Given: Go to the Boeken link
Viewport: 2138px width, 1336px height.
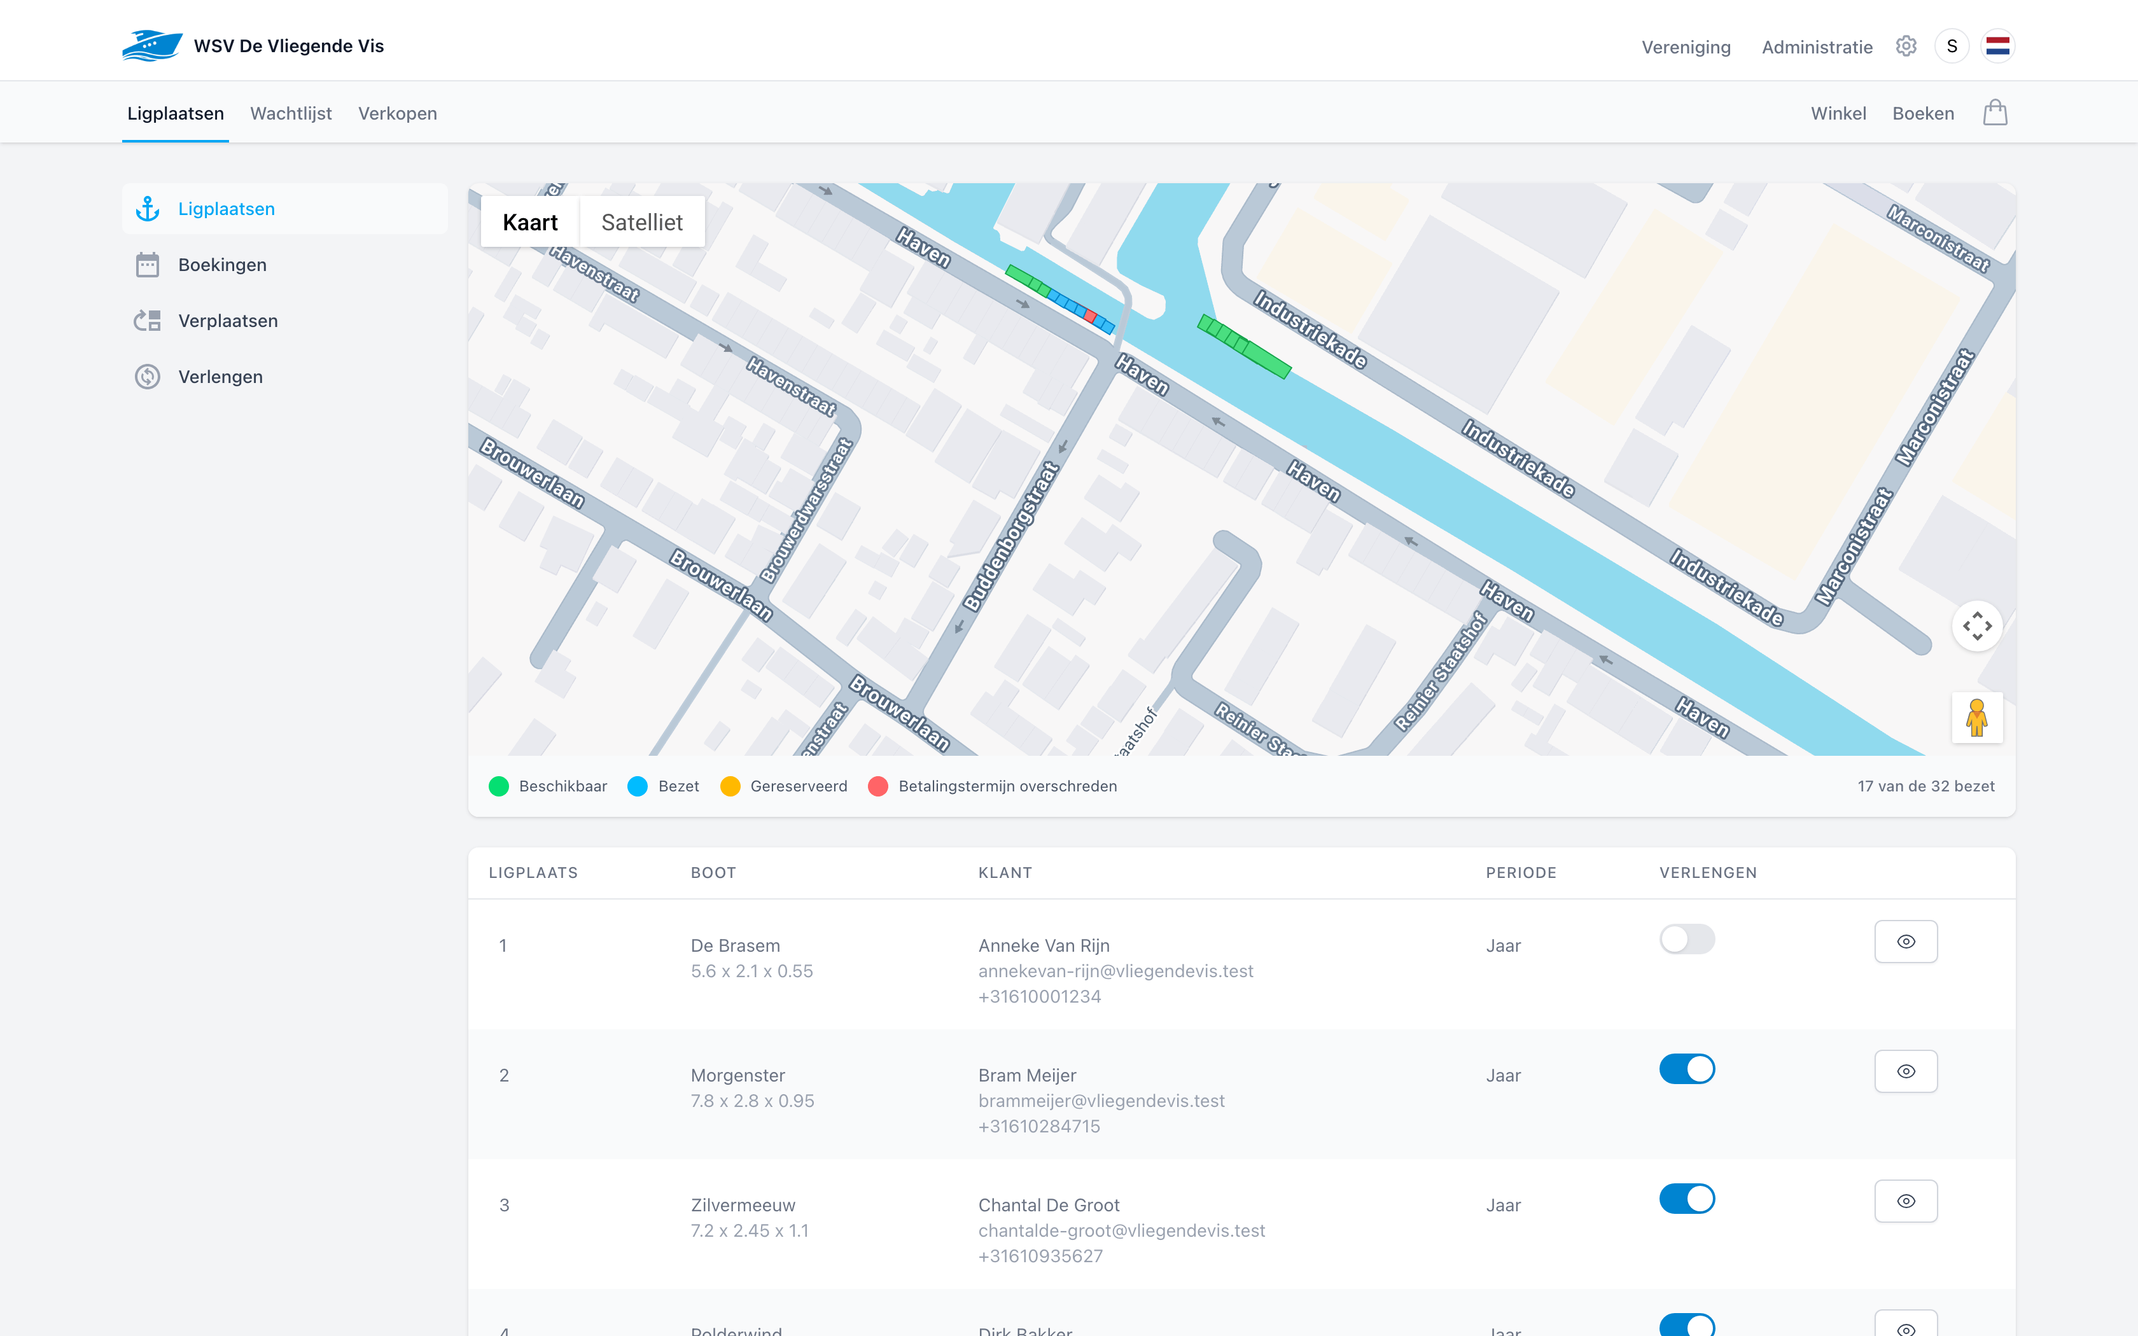Looking at the screenshot, I should coord(1924,113).
